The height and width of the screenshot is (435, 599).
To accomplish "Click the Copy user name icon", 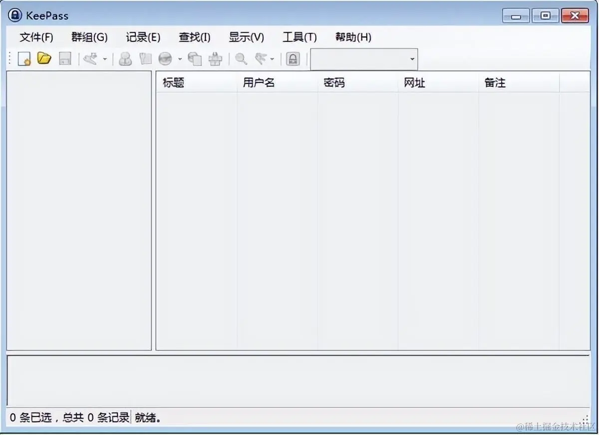I will pyautogui.click(x=125, y=59).
